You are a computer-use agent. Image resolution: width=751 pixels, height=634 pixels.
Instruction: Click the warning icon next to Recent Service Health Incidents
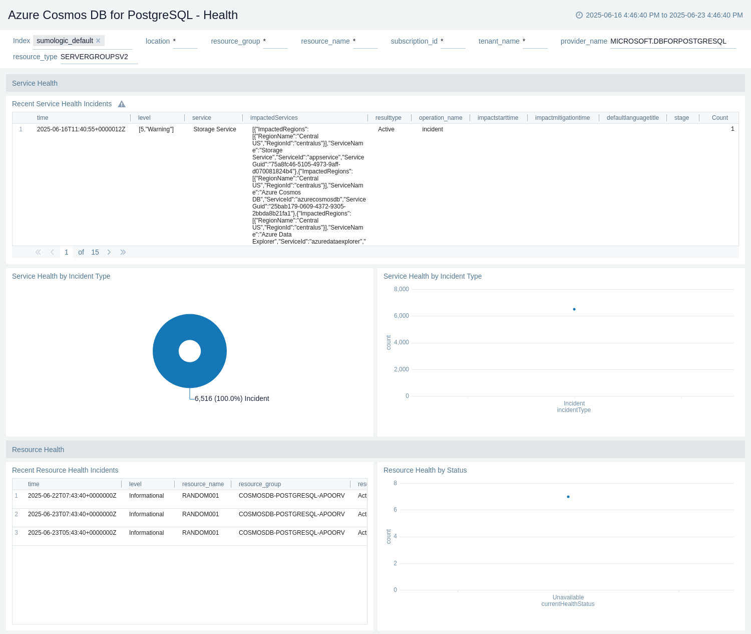point(122,104)
